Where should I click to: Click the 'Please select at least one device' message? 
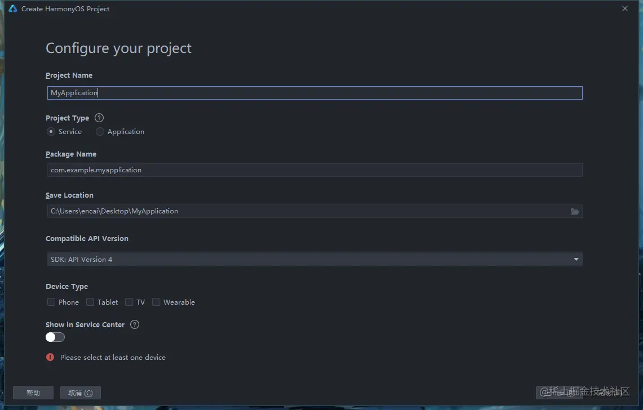pos(113,358)
